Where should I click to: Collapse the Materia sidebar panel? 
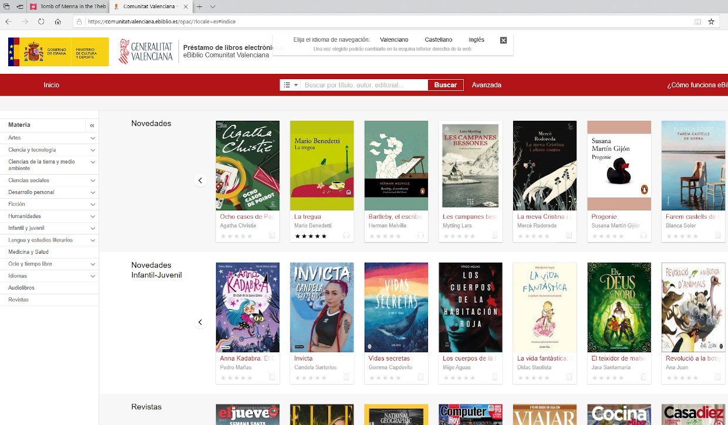pyautogui.click(x=92, y=125)
